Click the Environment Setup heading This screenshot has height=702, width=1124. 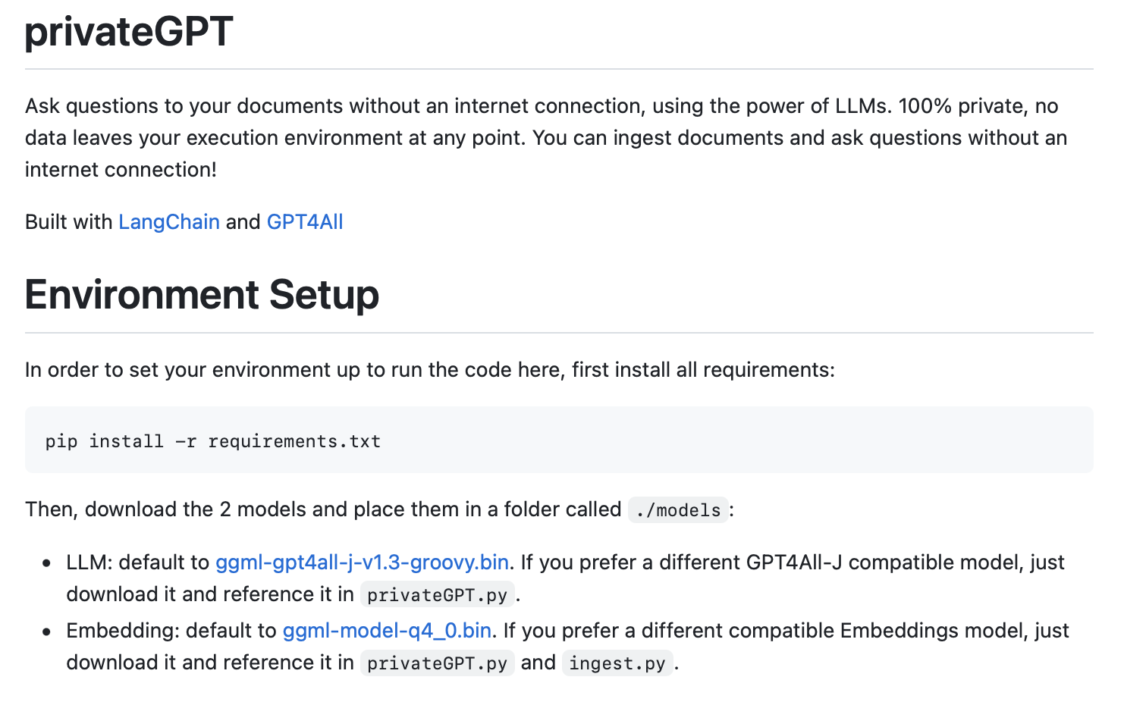point(202,295)
